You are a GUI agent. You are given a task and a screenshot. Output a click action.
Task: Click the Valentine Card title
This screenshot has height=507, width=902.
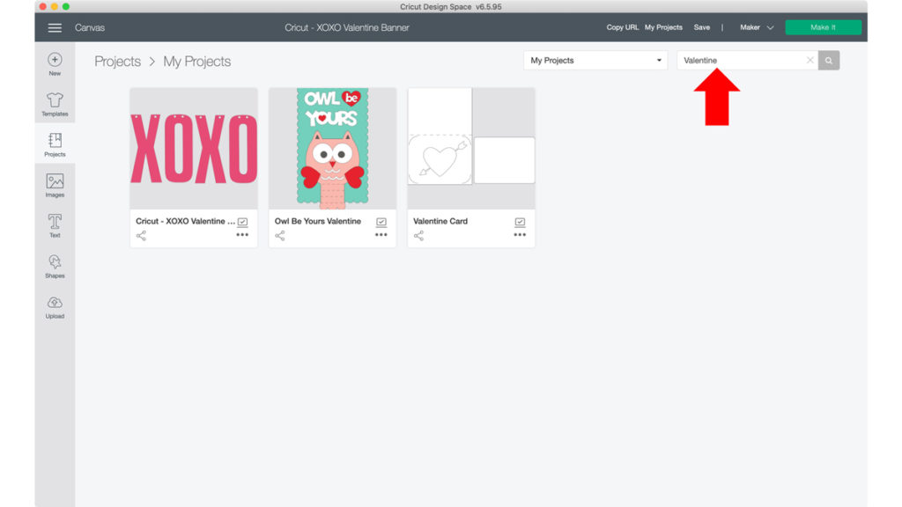(440, 221)
